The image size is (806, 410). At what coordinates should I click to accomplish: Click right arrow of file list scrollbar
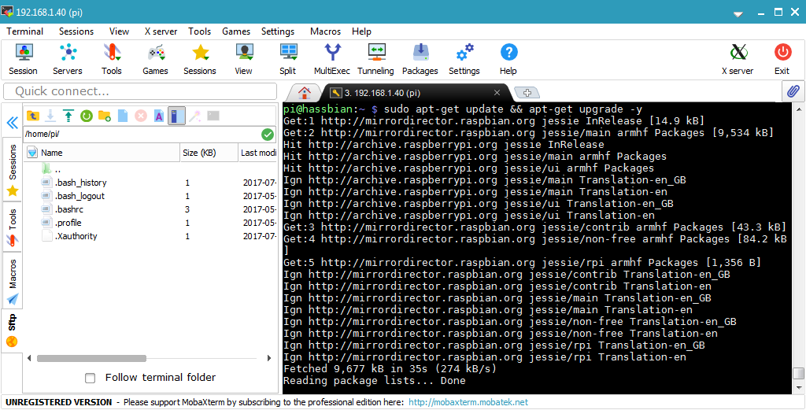269,358
